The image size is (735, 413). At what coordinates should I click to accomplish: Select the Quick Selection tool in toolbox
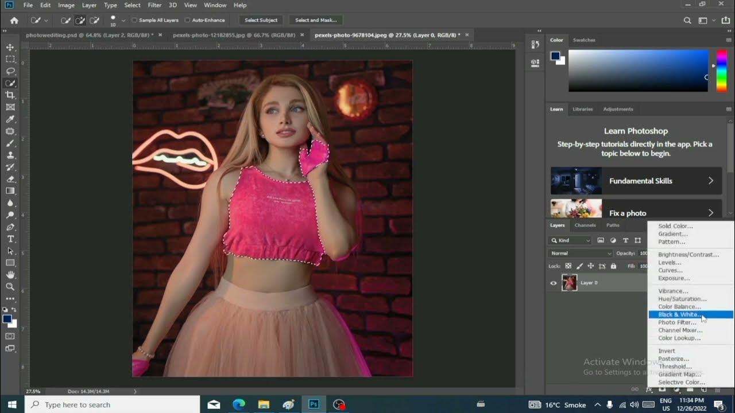(10, 83)
